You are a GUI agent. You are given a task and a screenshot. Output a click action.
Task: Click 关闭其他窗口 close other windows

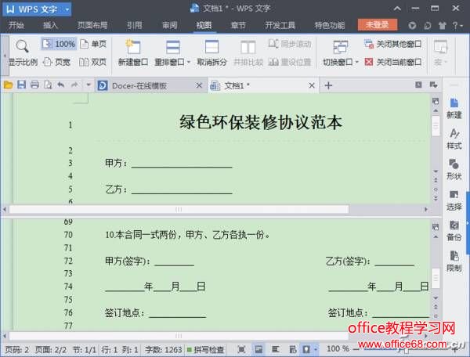click(x=393, y=44)
